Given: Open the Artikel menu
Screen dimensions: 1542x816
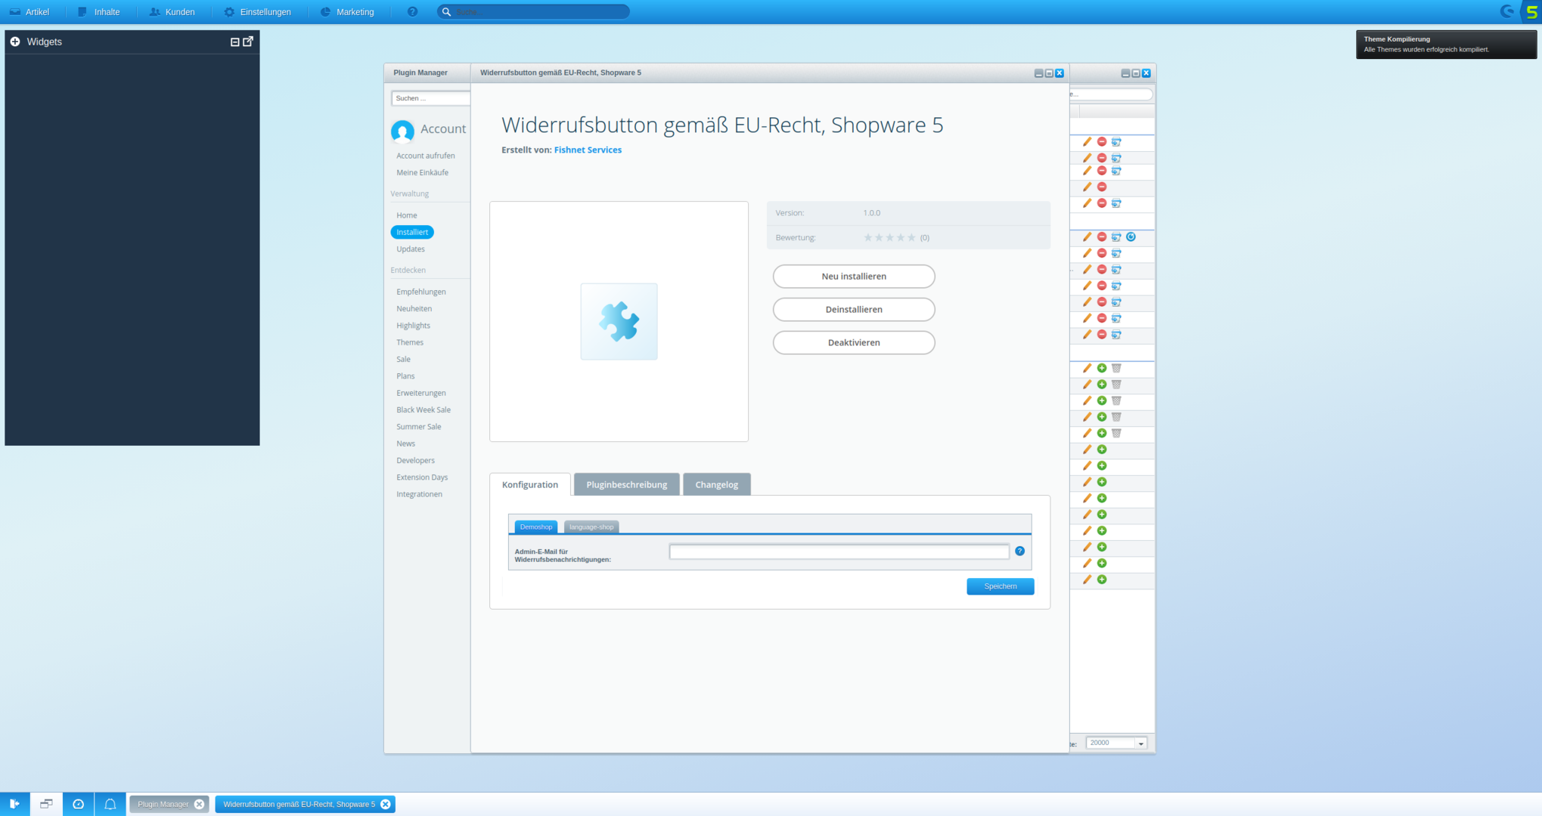Looking at the screenshot, I should (x=29, y=12).
